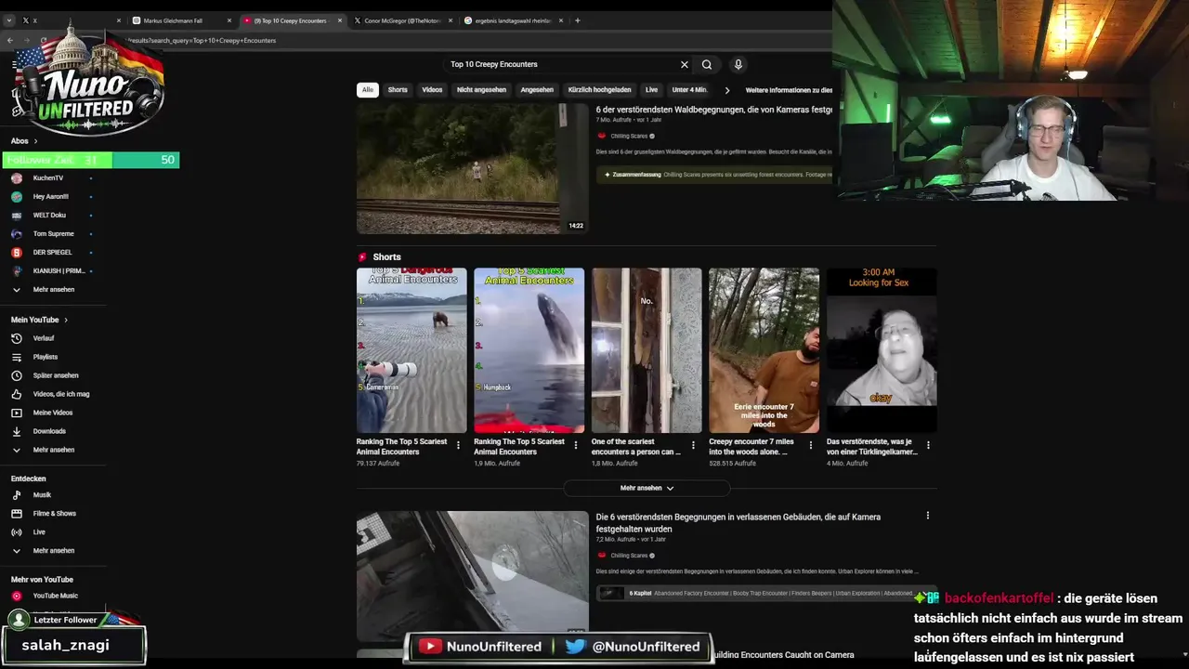Open Chilling Scares channel link on verlassenen Gebäuden video
The width and height of the screenshot is (1189, 669).
click(629, 556)
